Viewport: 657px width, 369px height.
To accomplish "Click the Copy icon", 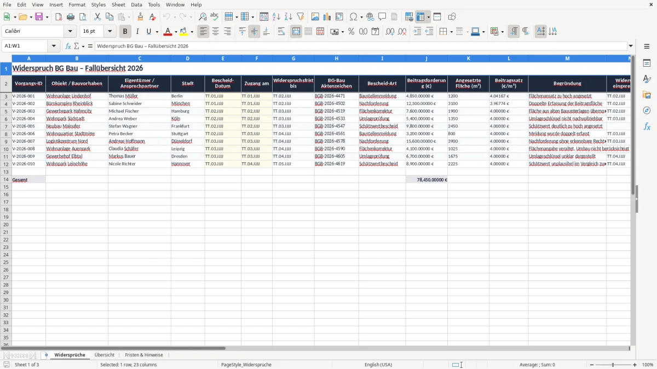I will tap(109, 17).
